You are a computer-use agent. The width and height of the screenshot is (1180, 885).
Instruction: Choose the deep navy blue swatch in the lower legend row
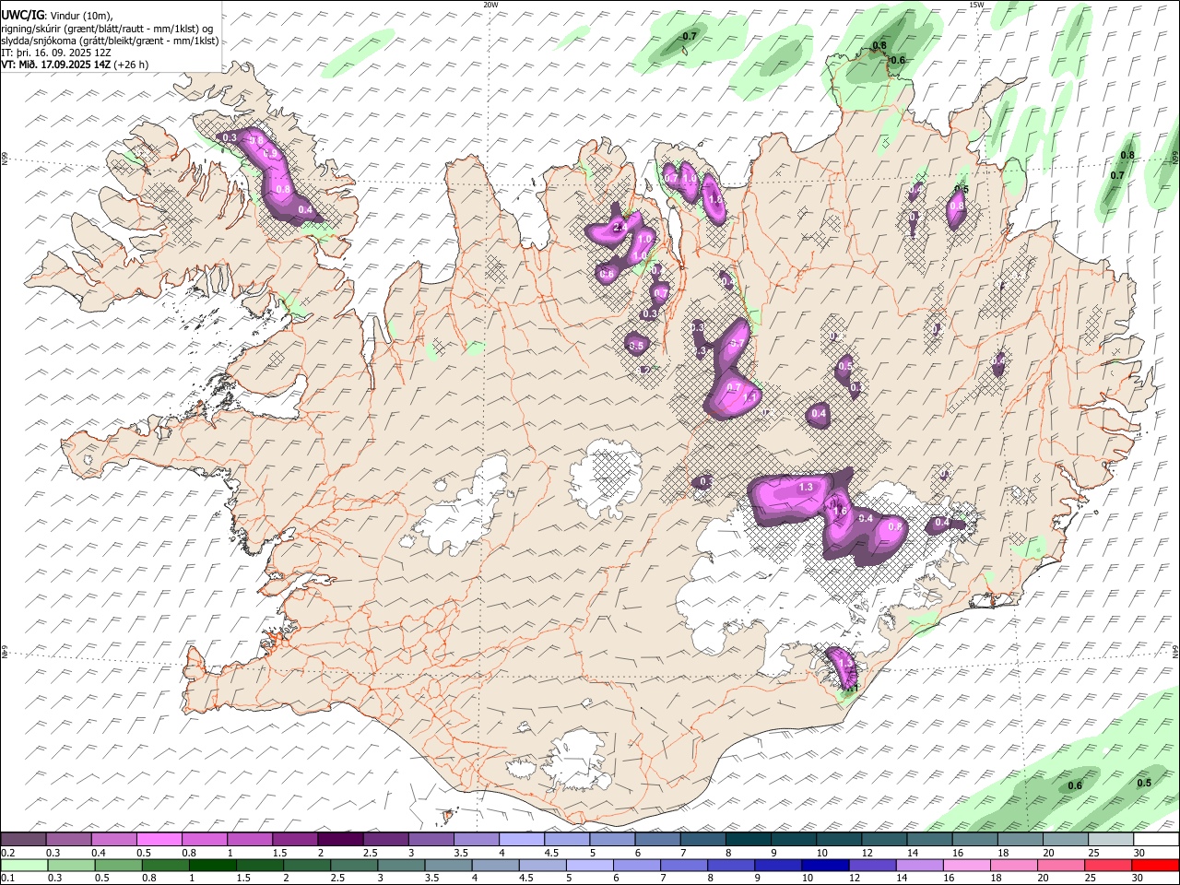point(824,866)
